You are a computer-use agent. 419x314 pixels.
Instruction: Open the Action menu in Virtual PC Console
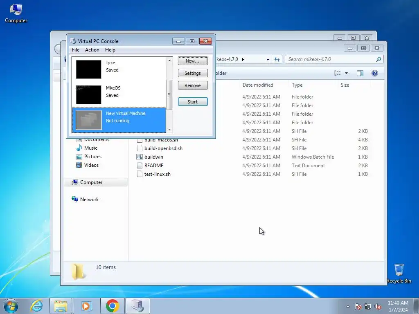click(x=92, y=50)
